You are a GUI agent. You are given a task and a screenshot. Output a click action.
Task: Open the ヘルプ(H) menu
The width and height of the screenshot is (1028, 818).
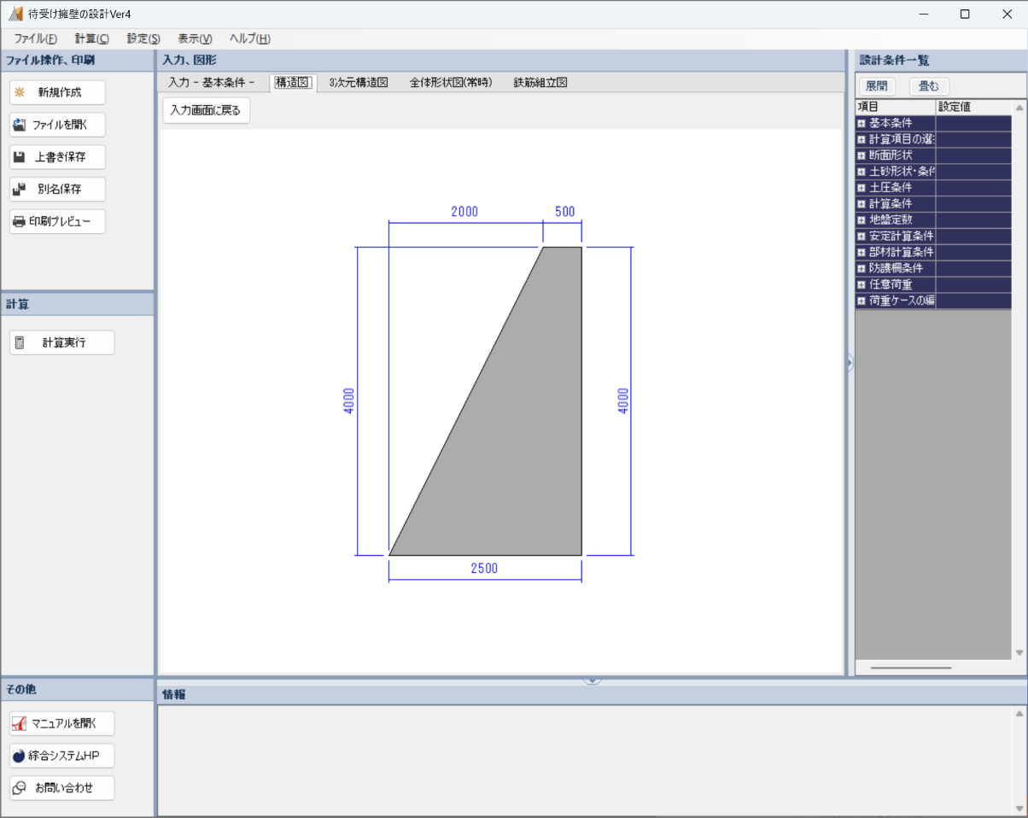250,38
